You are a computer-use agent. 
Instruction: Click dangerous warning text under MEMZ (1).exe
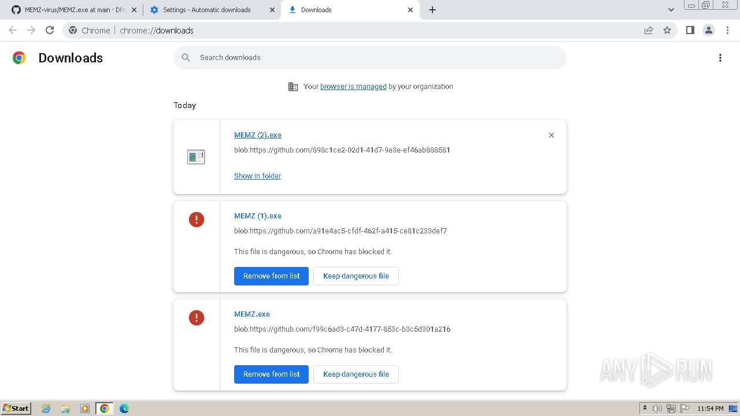click(x=313, y=252)
